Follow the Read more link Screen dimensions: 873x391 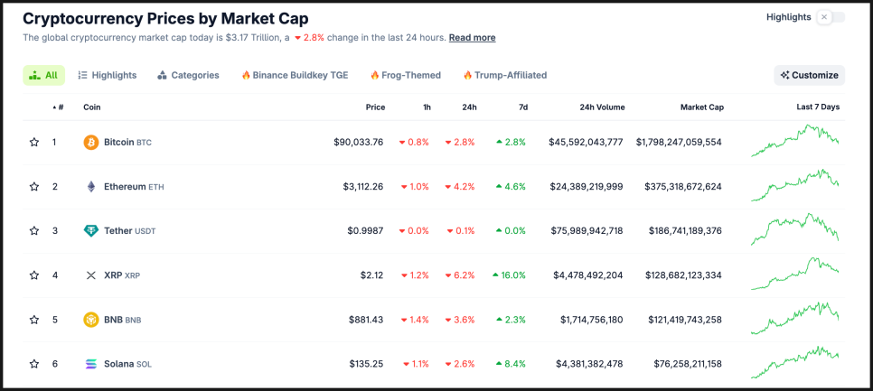472,38
